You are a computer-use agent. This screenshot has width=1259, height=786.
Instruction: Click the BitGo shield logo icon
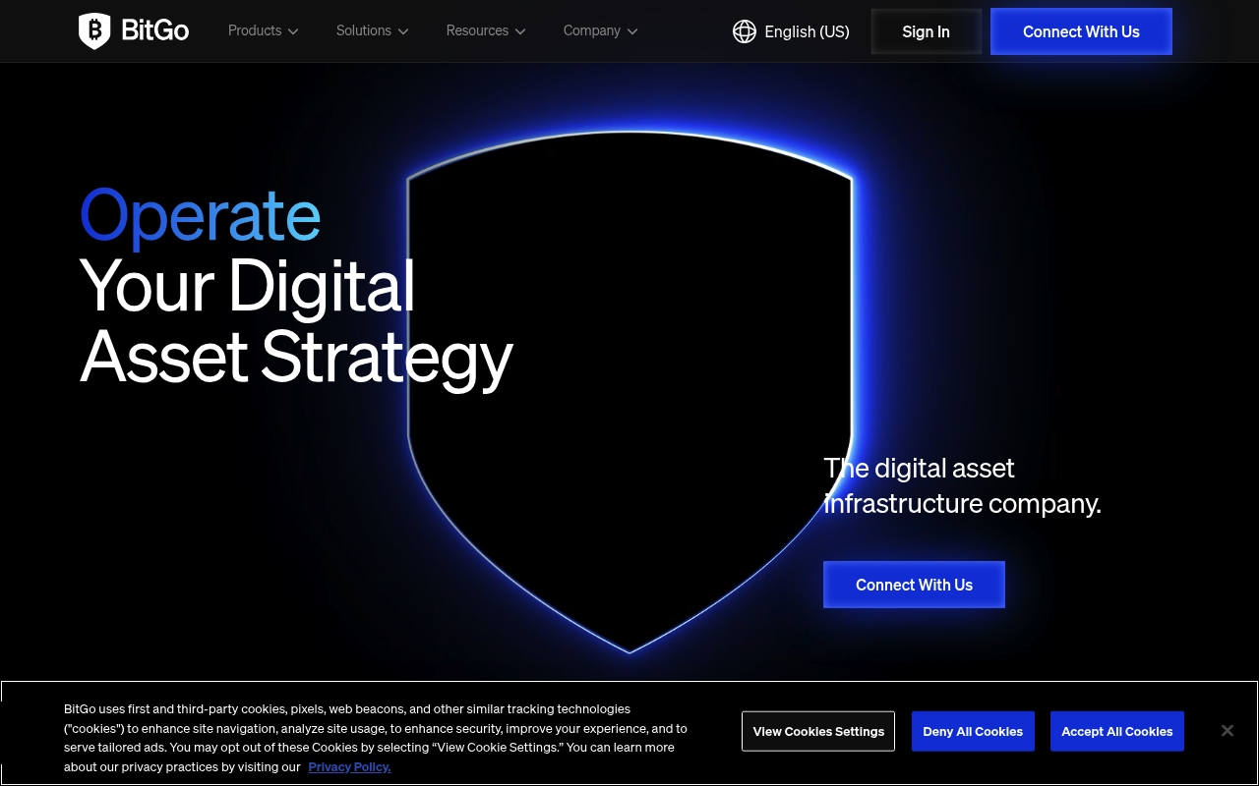click(94, 31)
